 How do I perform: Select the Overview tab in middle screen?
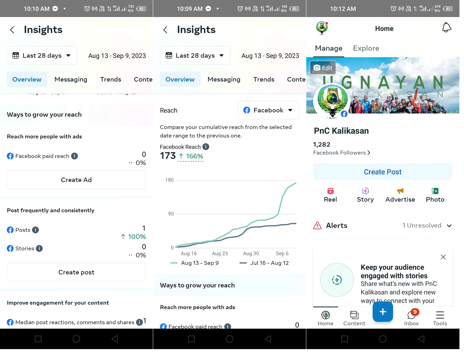tap(180, 79)
